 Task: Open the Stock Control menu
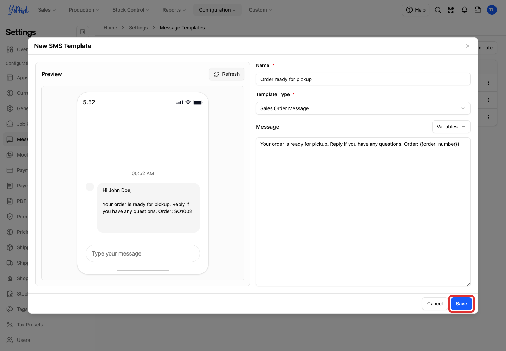coord(131,10)
